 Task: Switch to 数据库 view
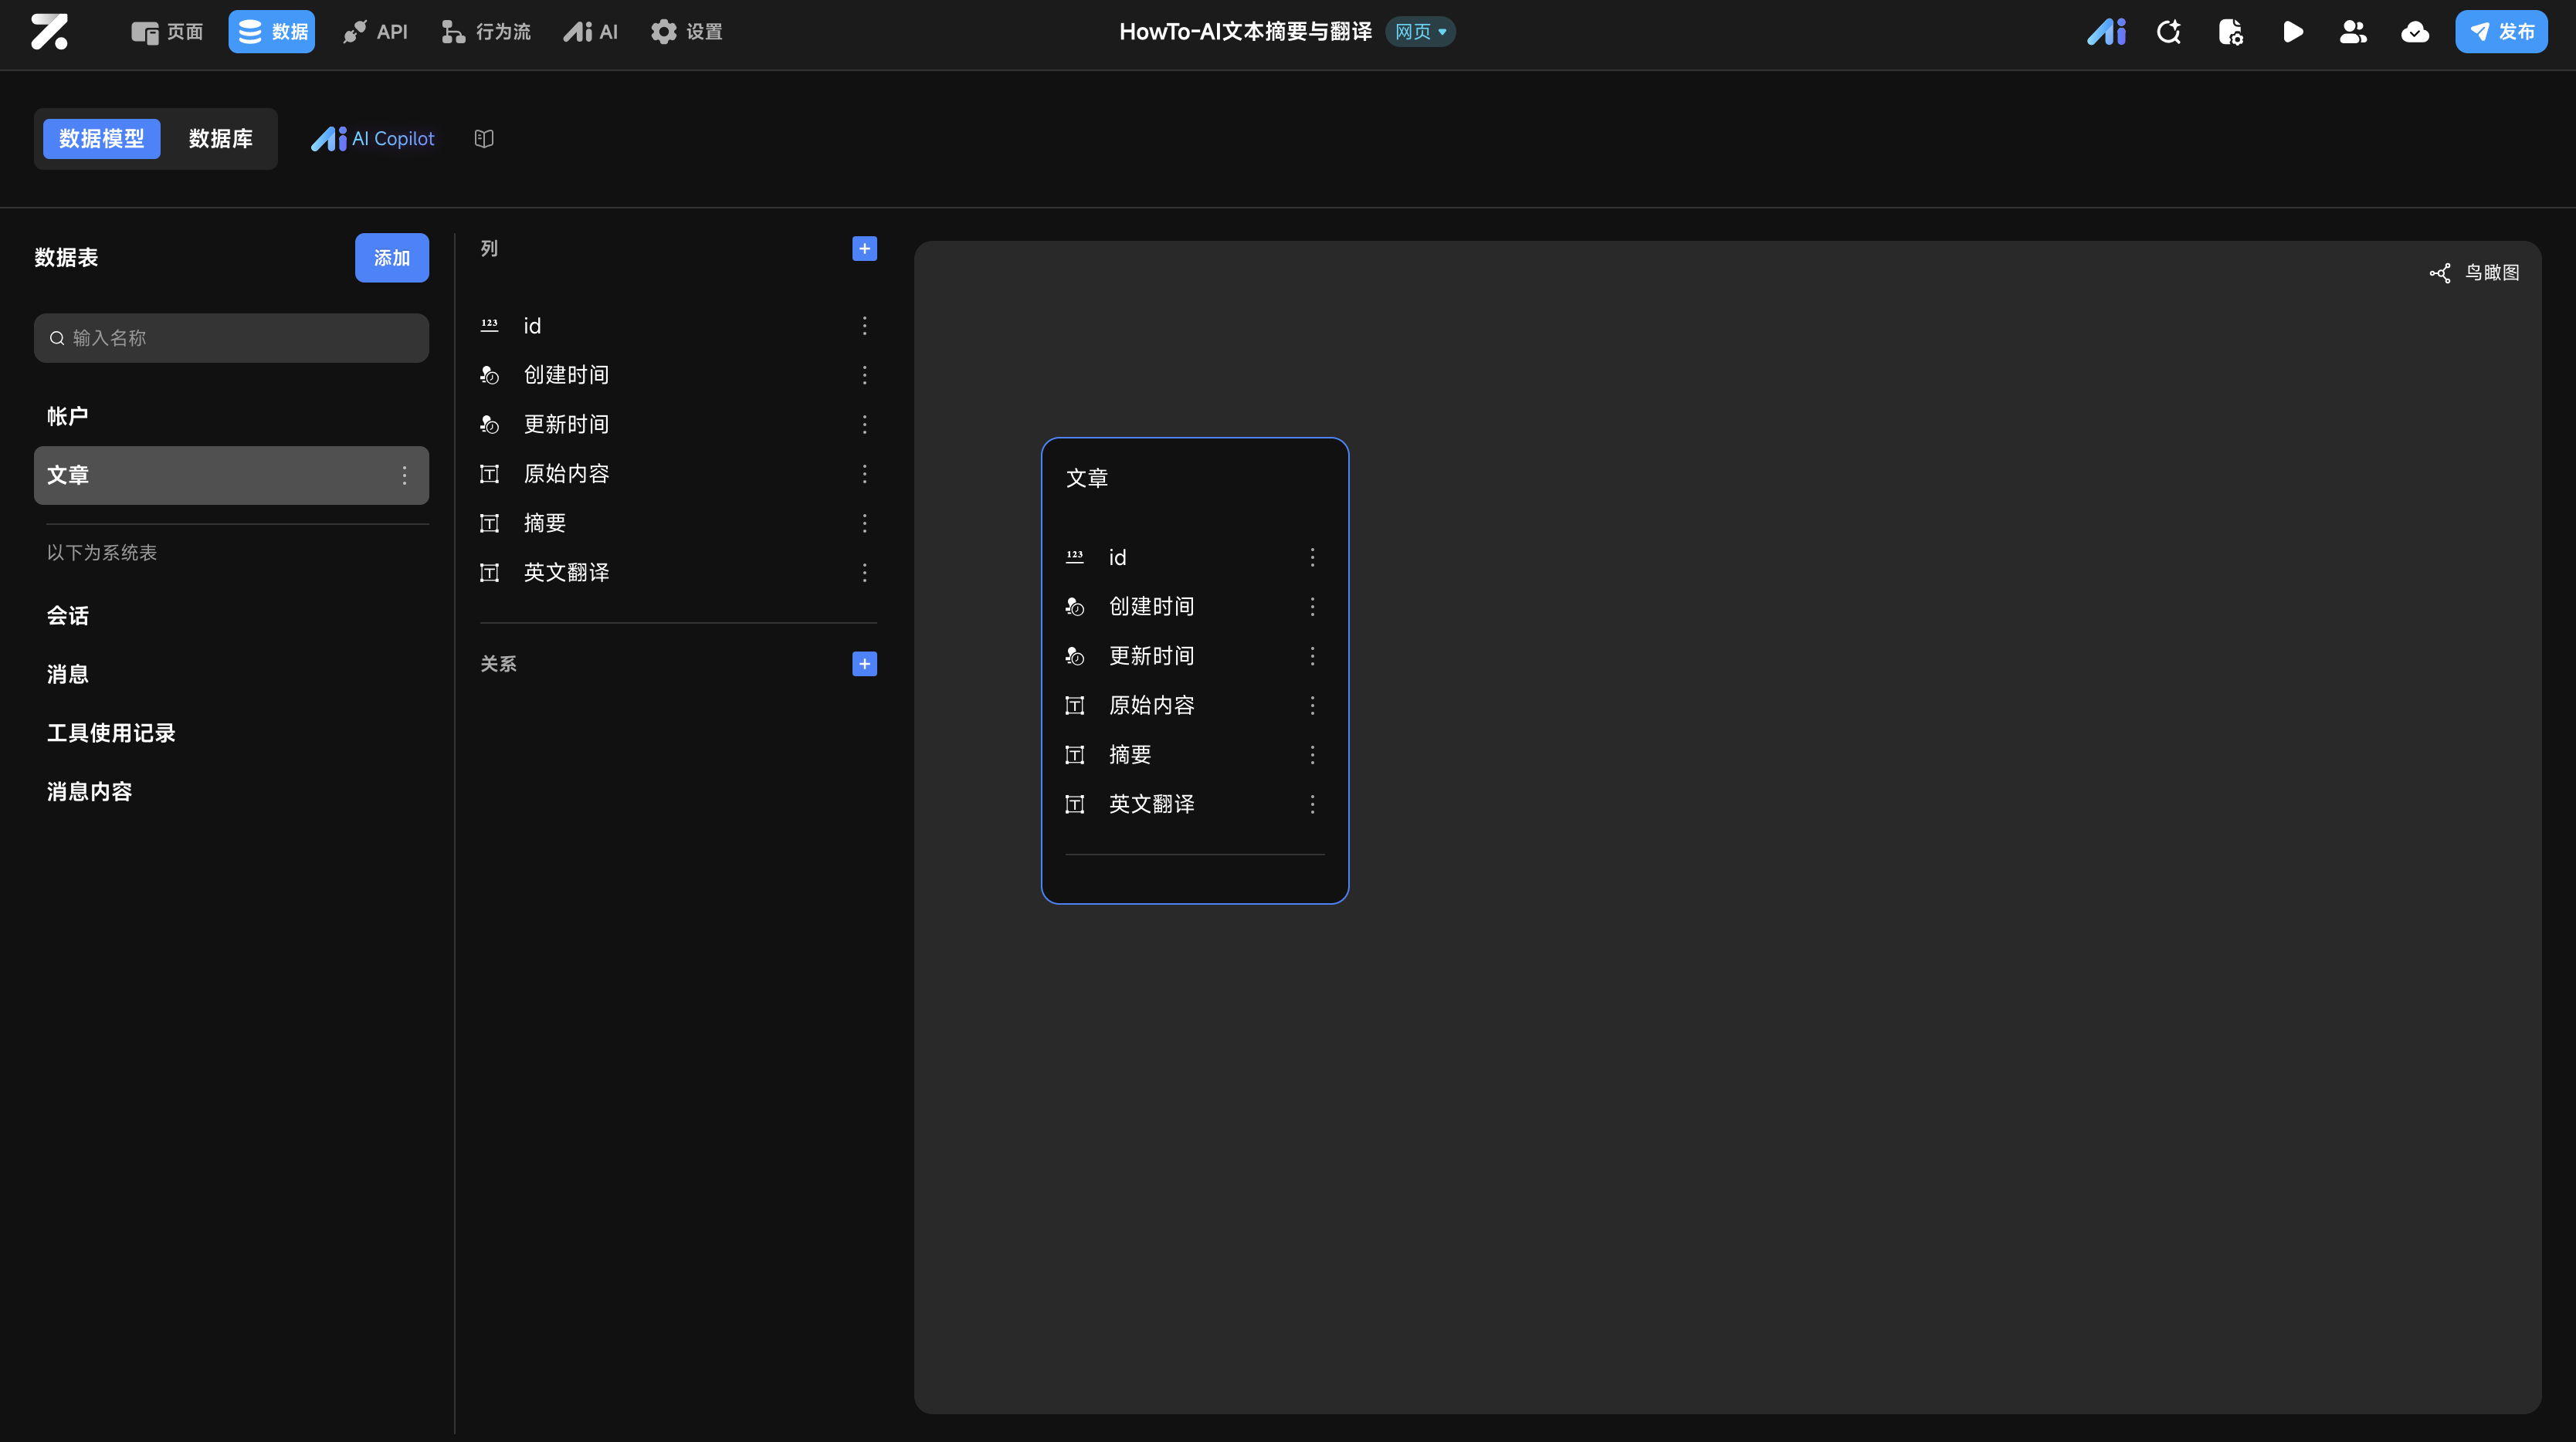pos(220,139)
